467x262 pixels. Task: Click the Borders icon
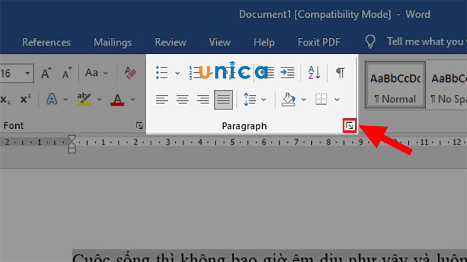[x=321, y=99]
